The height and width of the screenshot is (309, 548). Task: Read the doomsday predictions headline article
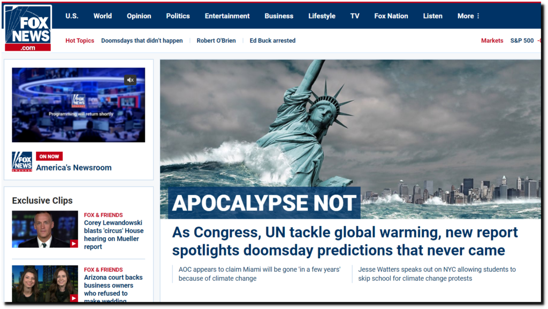(345, 241)
